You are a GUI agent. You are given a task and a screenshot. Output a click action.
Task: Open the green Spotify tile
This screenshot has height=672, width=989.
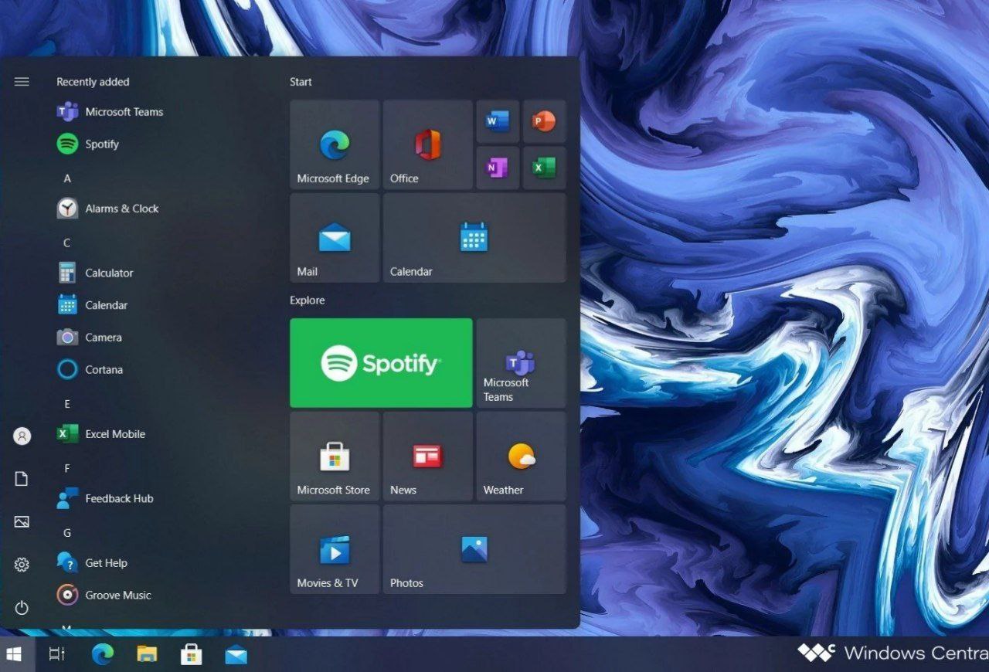coord(381,363)
